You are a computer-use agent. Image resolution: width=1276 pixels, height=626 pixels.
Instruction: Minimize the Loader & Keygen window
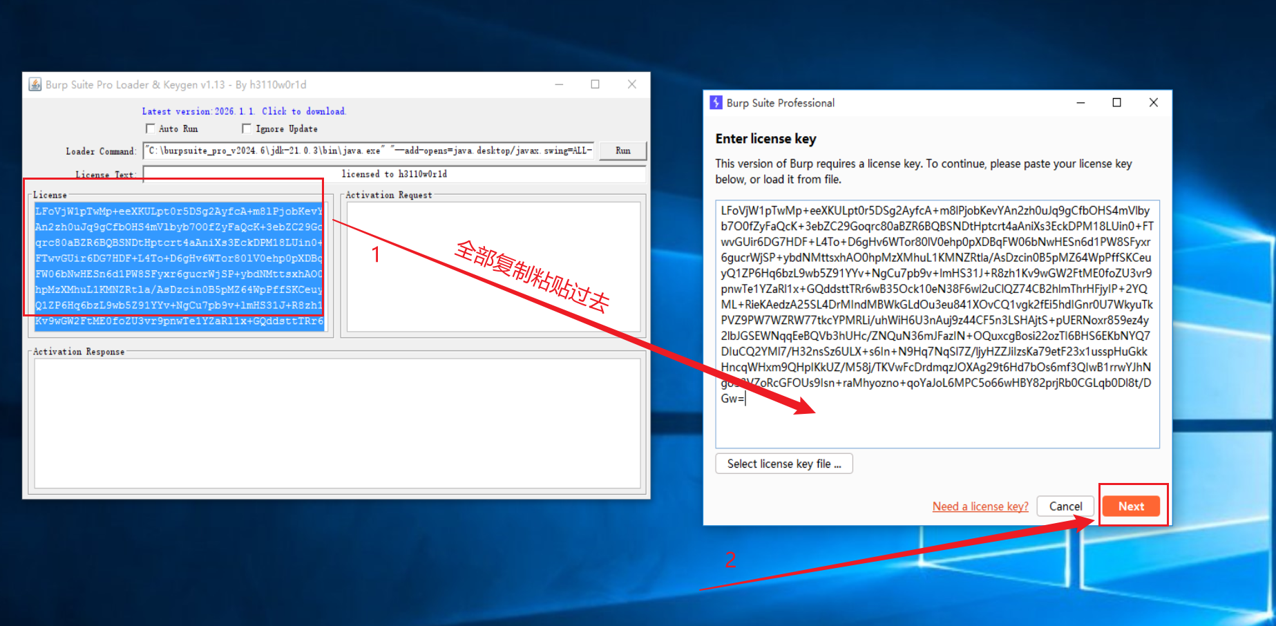[x=559, y=84]
